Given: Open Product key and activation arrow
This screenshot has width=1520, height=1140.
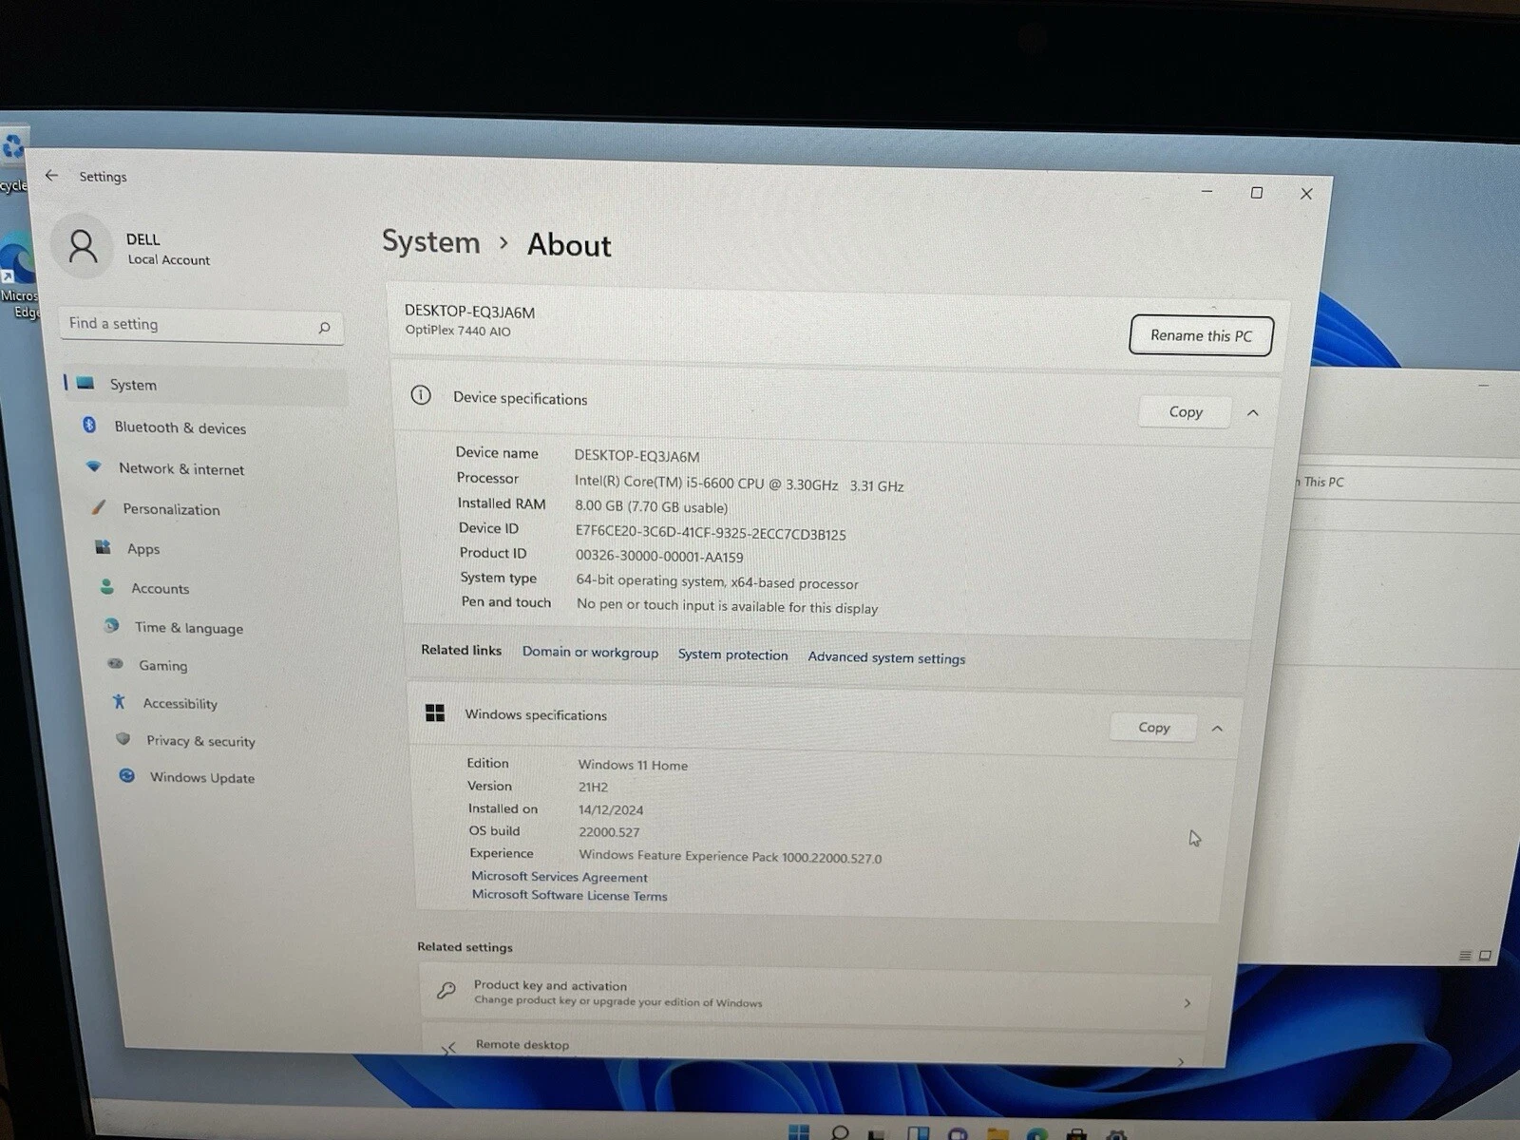Looking at the screenshot, I should (x=1187, y=1003).
